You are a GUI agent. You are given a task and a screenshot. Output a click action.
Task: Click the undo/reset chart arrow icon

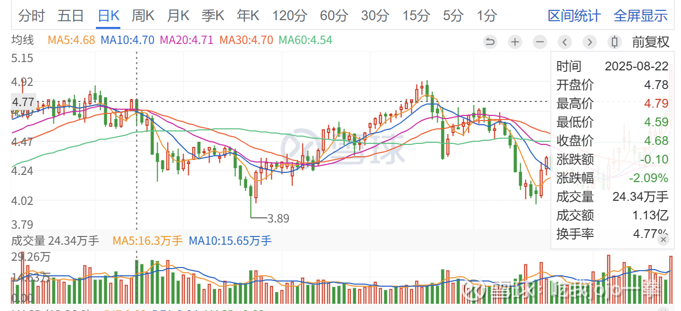point(490,42)
